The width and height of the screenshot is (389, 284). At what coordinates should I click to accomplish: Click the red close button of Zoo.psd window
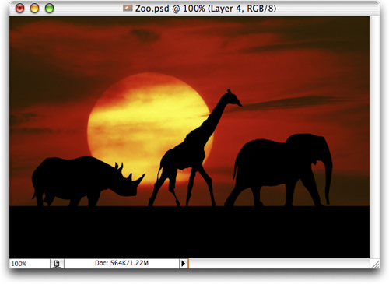(19, 9)
